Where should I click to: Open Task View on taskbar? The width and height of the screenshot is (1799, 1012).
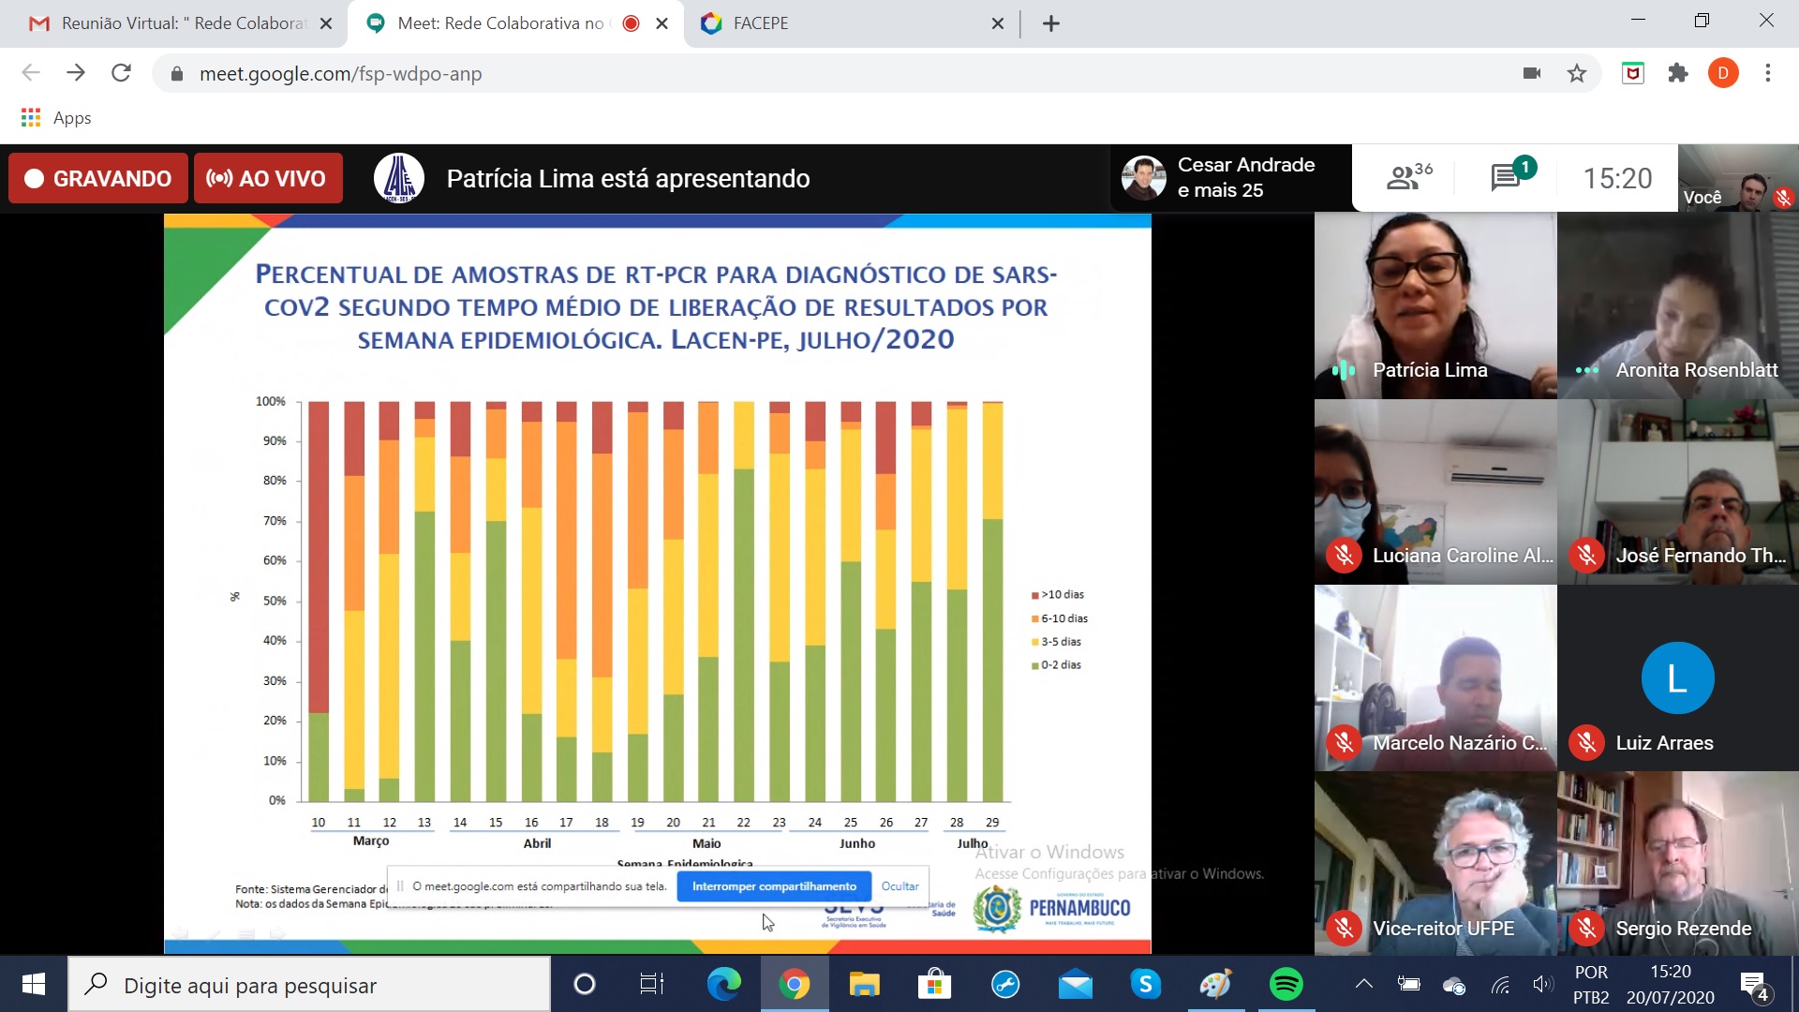tap(652, 985)
